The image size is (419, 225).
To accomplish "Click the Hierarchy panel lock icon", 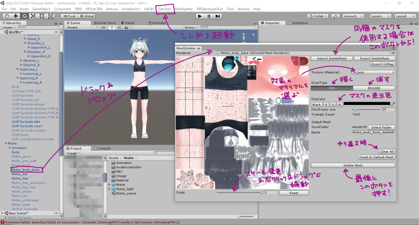I will tap(56, 23).
